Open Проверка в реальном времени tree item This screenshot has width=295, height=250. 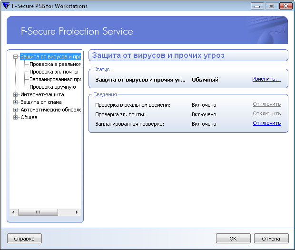(55, 64)
